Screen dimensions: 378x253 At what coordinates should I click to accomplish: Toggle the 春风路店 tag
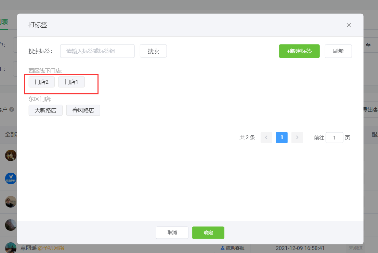[83, 110]
